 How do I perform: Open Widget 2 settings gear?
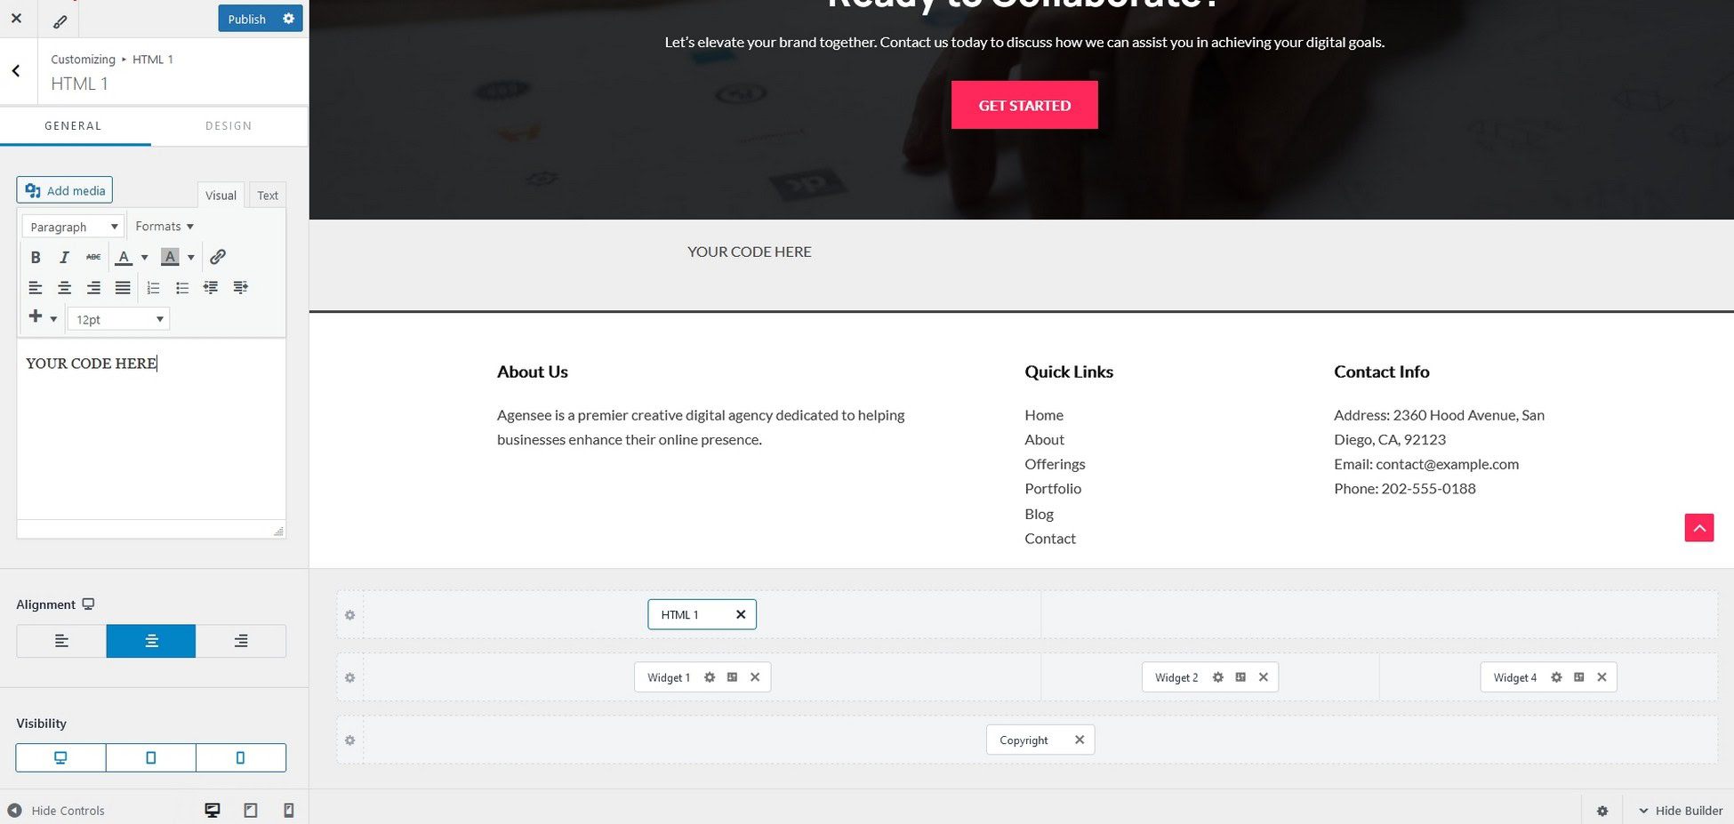pyautogui.click(x=1218, y=677)
